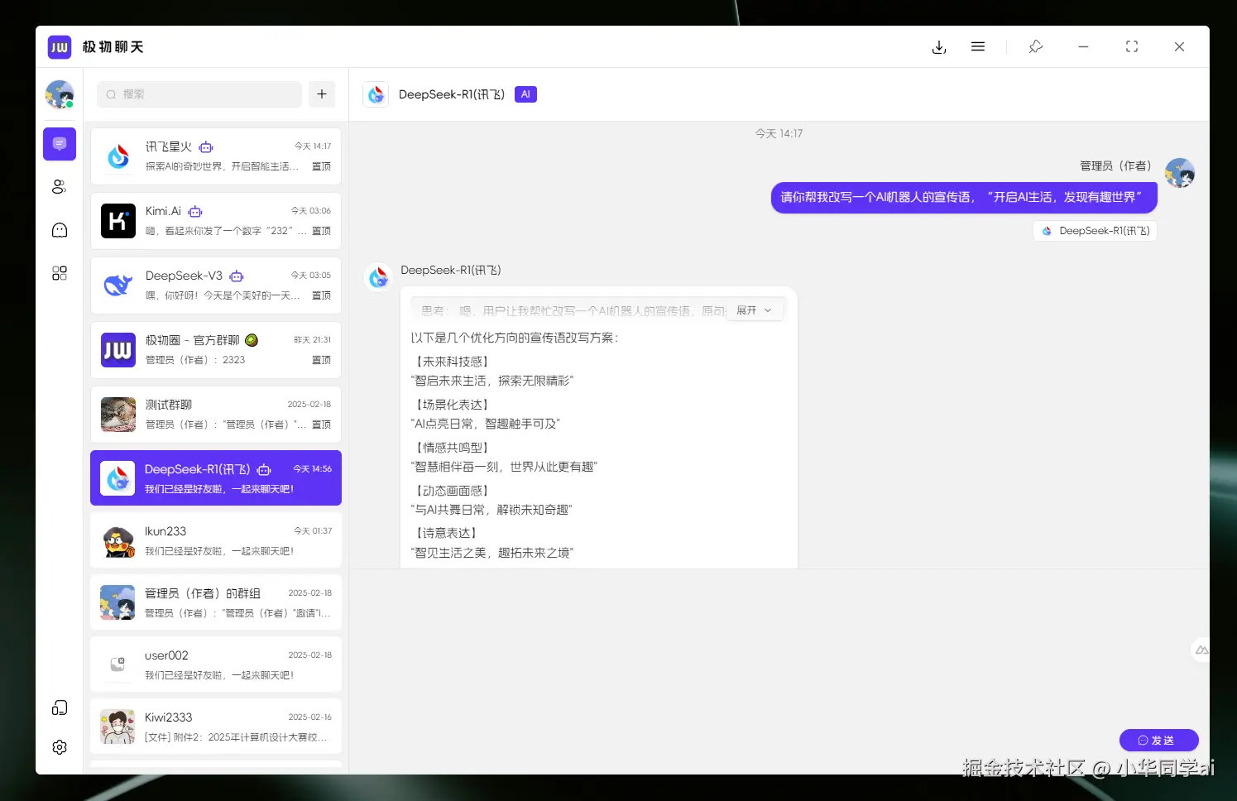Click the 讯飞星火 avatar in the list
Image resolution: width=1237 pixels, height=801 pixels.
118,156
